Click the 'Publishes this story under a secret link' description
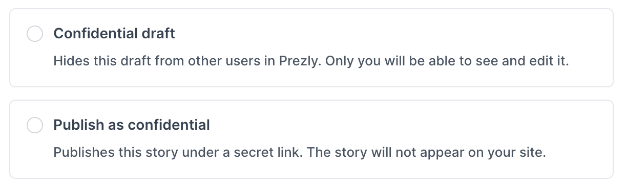This screenshot has width=626, height=189. (x=300, y=153)
